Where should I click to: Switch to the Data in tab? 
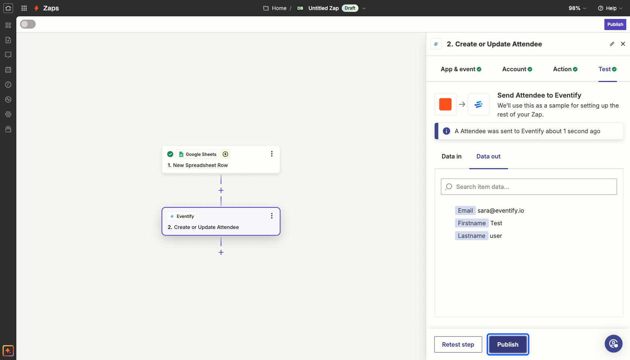tap(452, 156)
